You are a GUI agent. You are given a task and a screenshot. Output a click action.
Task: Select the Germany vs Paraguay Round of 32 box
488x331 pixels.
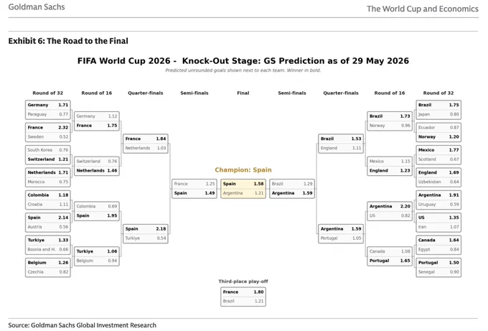48,110
